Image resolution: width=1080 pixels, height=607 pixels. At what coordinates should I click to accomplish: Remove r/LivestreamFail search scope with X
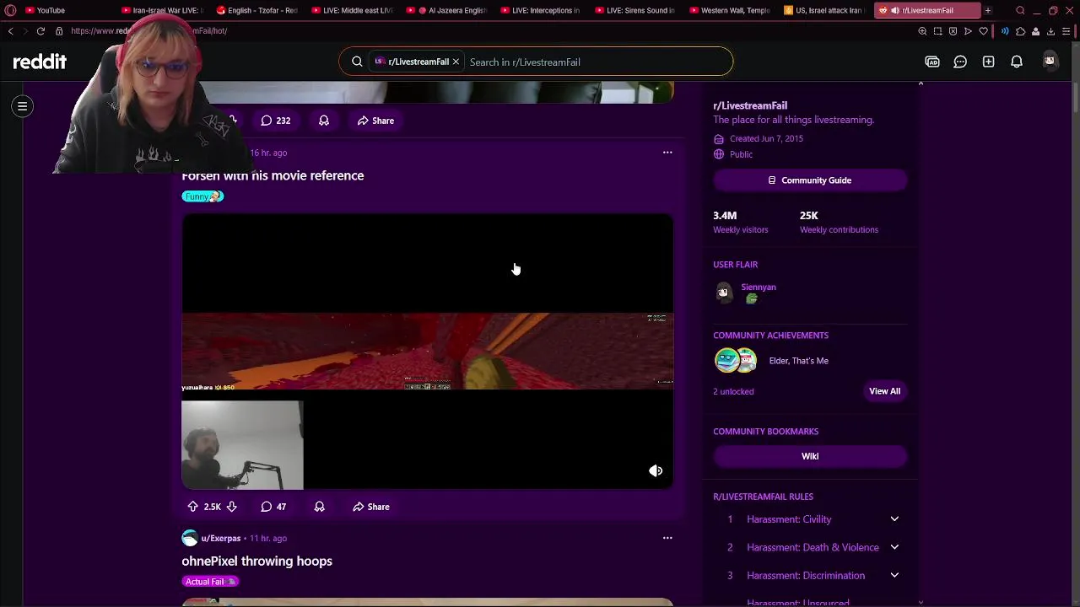456,62
